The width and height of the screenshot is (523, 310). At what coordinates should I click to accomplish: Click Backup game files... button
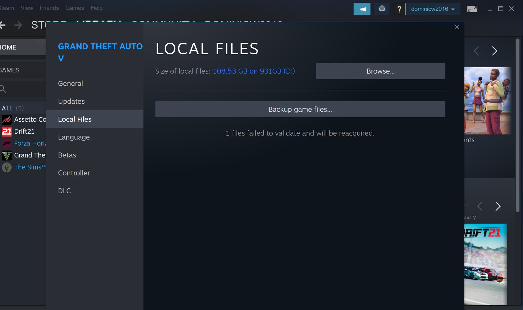point(300,109)
